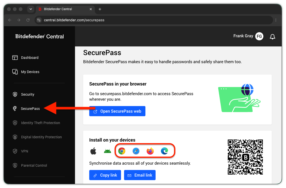Image resolution: width=286 pixels, height=188 pixels.
Task: Click the 'SecurePass in your browser' heading
Action: click(x=118, y=84)
